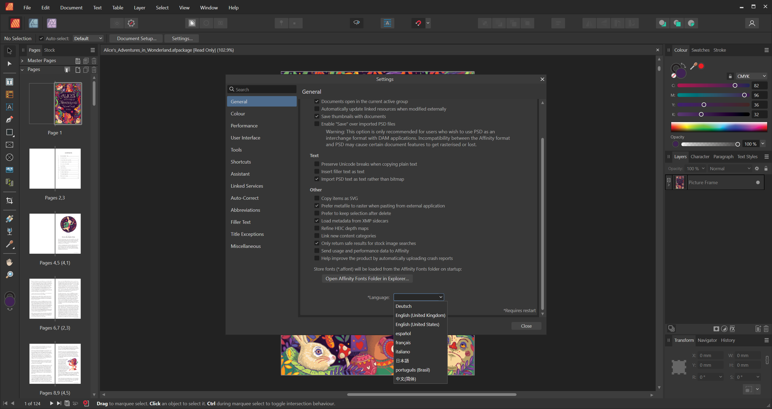Choose français from language list

point(403,343)
